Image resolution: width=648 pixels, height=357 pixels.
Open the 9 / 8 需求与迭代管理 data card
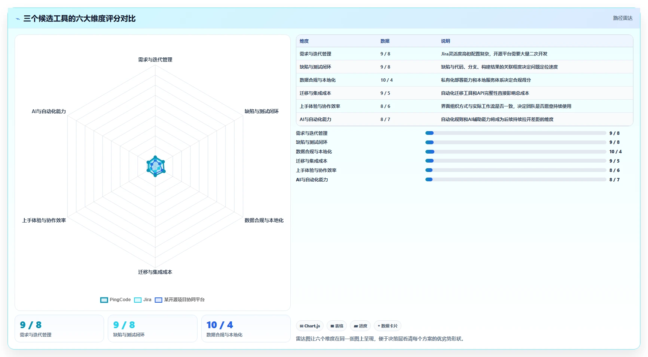pyautogui.click(x=59, y=329)
